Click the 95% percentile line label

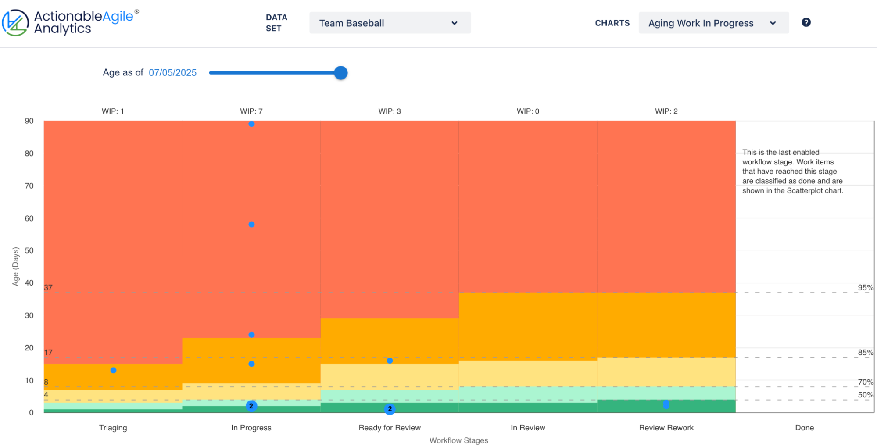coord(865,288)
